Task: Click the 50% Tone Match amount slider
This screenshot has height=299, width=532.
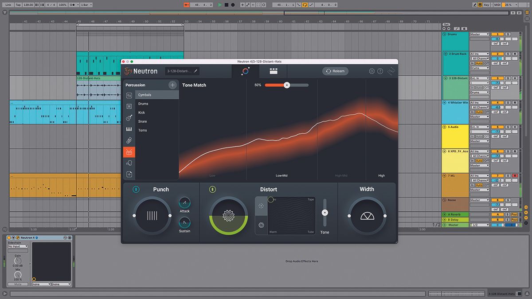Action: [x=287, y=85]
